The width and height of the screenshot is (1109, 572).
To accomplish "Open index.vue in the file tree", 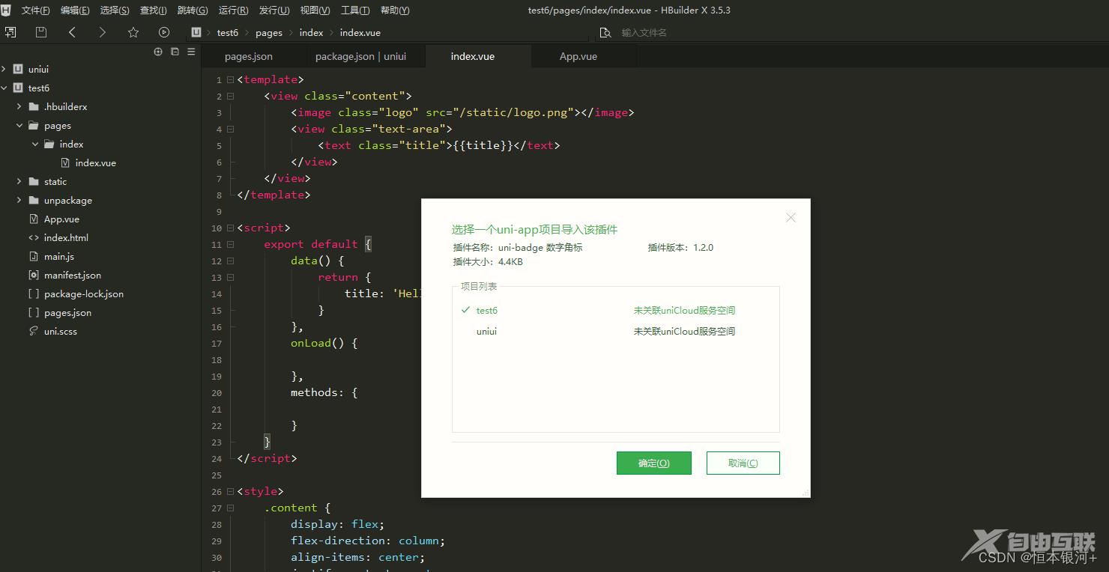I will 96,162.
